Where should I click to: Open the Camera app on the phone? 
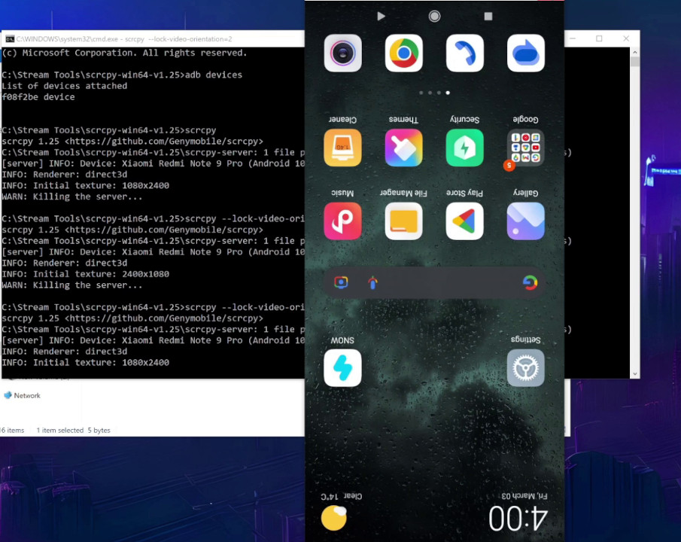(x=342, y=53)
